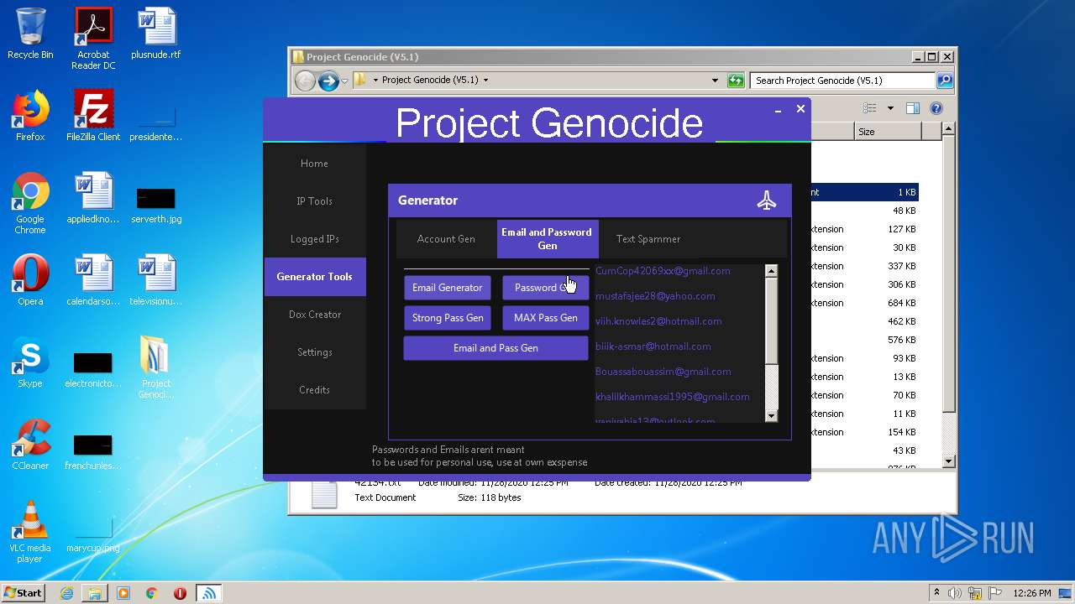Click up arrow of generated list scrollbar
Viewport: 1075px width, 604px height.
(x=771, y=271)
